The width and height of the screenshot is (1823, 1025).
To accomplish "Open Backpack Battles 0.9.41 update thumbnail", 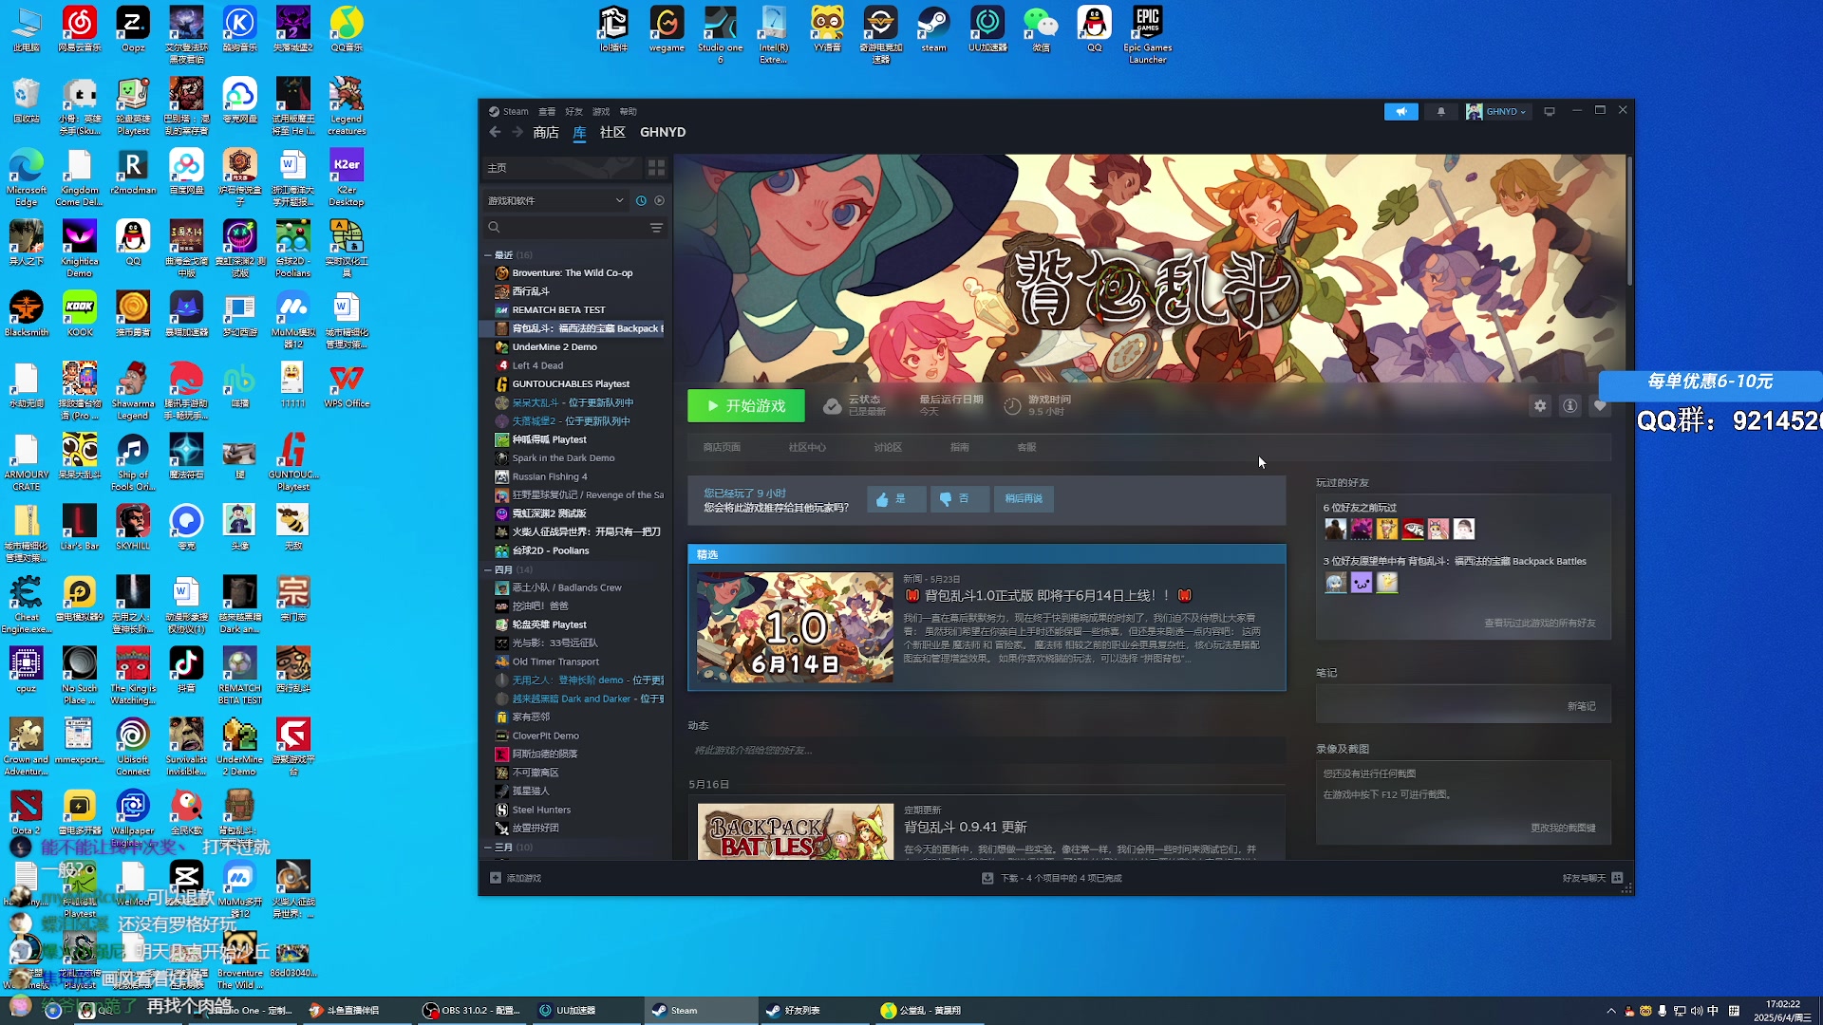I will click(x=795, y=831).
